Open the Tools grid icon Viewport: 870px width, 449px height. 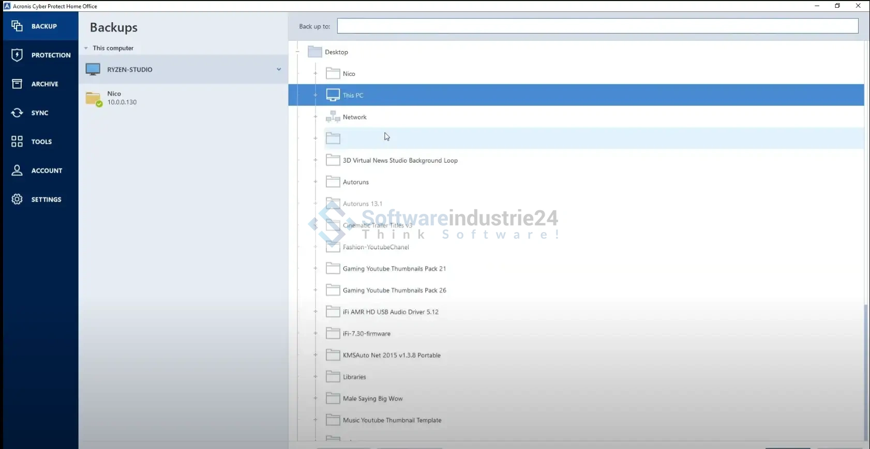pos(17,142)
